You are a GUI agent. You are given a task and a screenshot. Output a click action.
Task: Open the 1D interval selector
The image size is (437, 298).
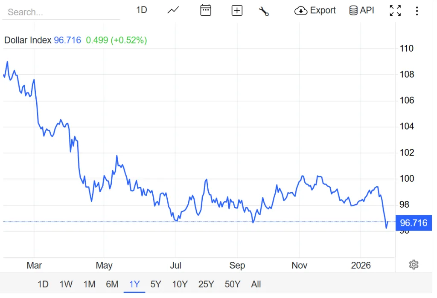tap(141, 10)
